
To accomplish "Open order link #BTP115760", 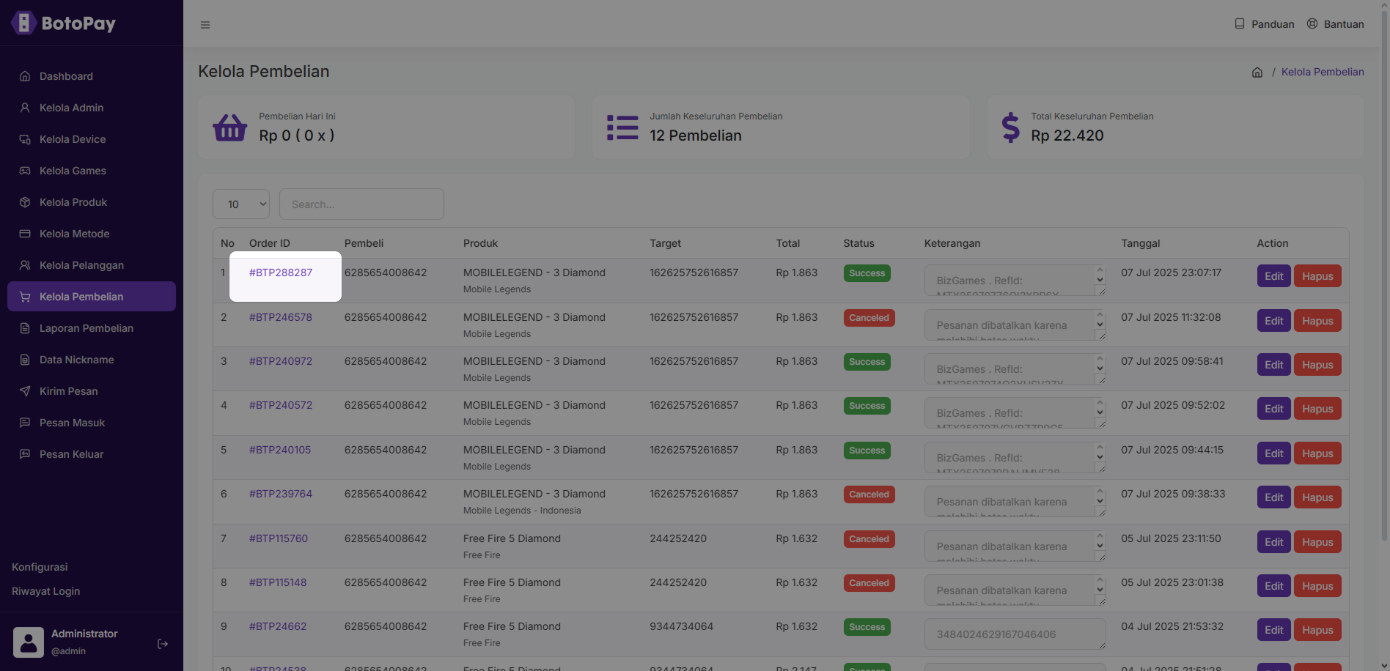I will pos(279,538).
